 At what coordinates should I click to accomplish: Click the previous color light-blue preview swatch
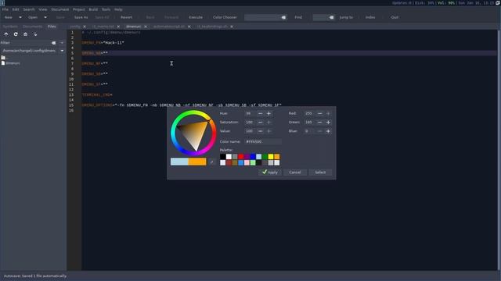[x=179, y=162]
